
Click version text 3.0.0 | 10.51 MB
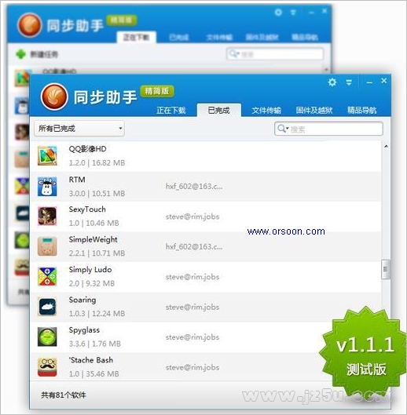tap(97, 193)
